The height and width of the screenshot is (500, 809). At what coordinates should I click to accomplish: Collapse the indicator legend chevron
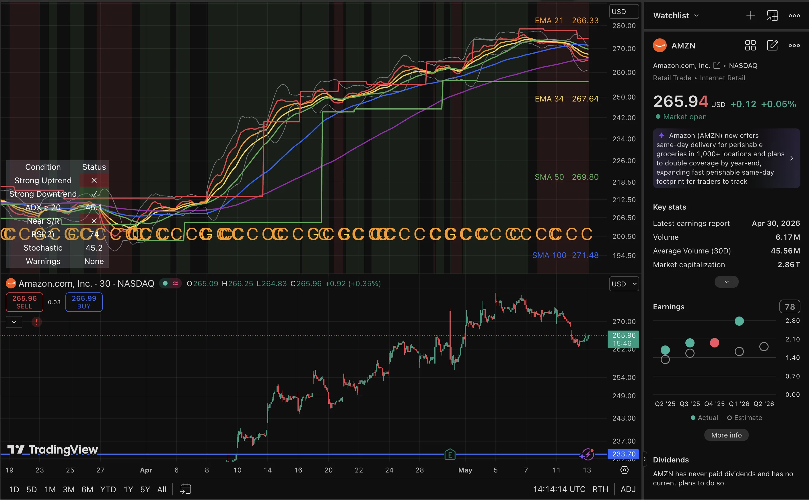14,322
